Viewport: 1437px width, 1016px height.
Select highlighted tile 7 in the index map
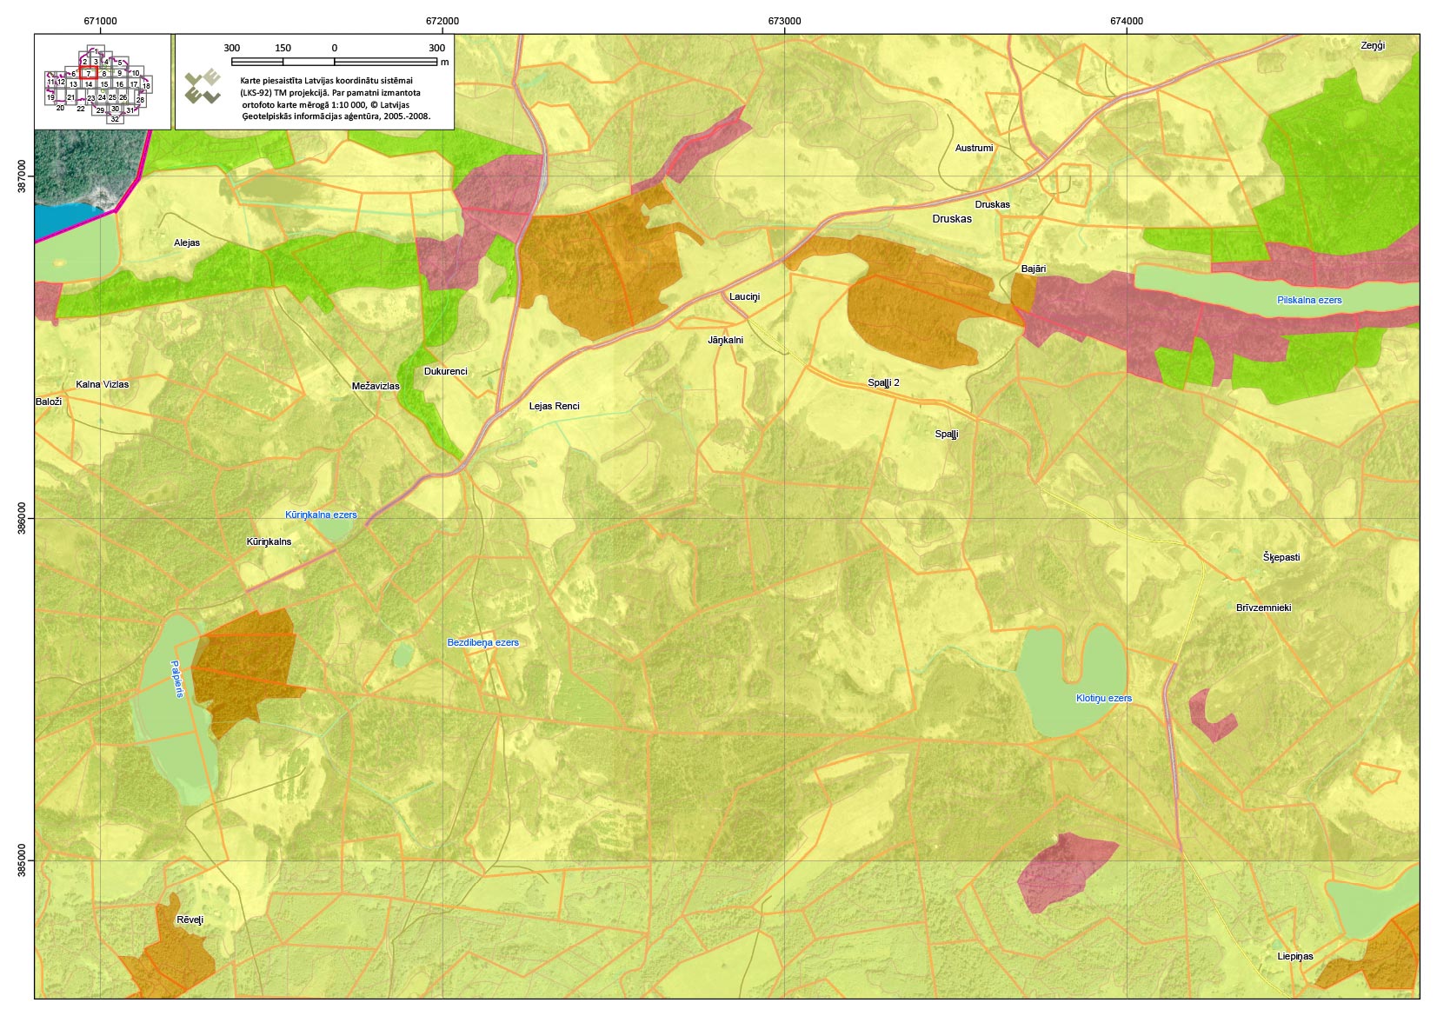click(88, 74)
